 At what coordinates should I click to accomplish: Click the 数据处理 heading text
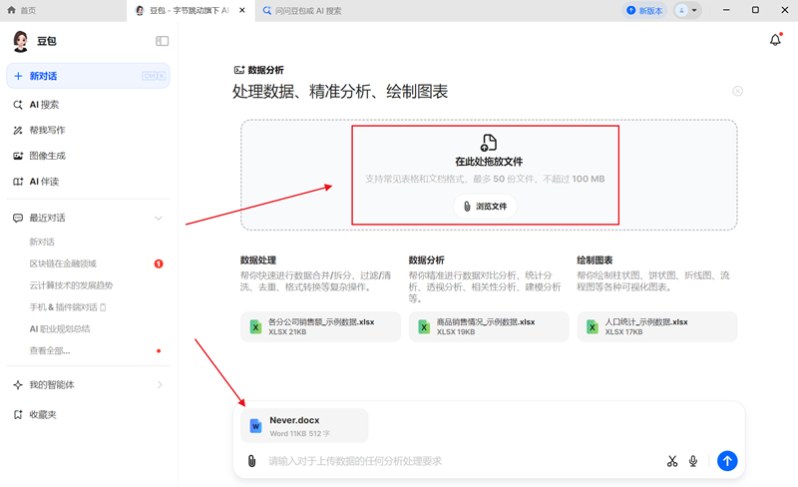click(x=258, y=260)
